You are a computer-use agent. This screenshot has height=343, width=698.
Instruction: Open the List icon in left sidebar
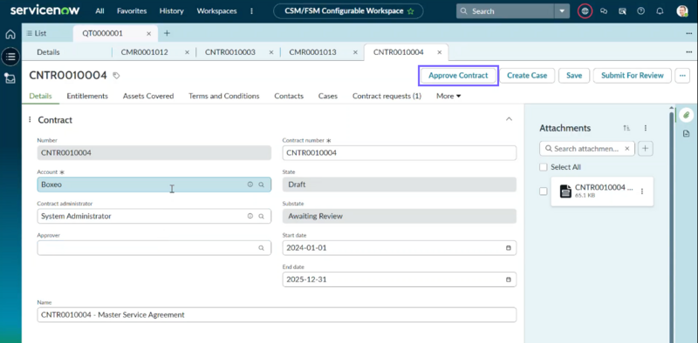[x=10, y=57]
